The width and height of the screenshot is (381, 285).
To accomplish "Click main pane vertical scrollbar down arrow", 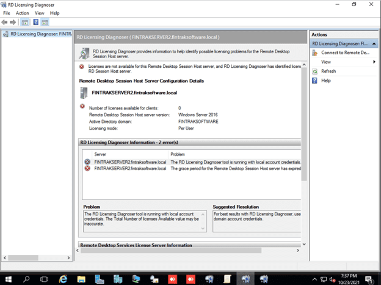I will pos(304,244).
